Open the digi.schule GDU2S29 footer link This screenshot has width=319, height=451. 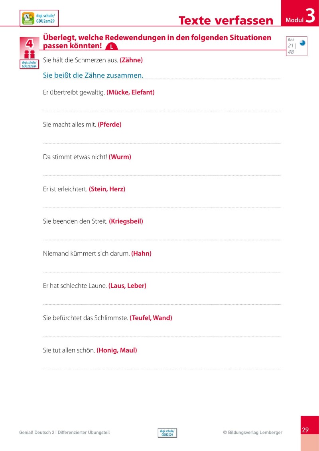click(167, 433)
